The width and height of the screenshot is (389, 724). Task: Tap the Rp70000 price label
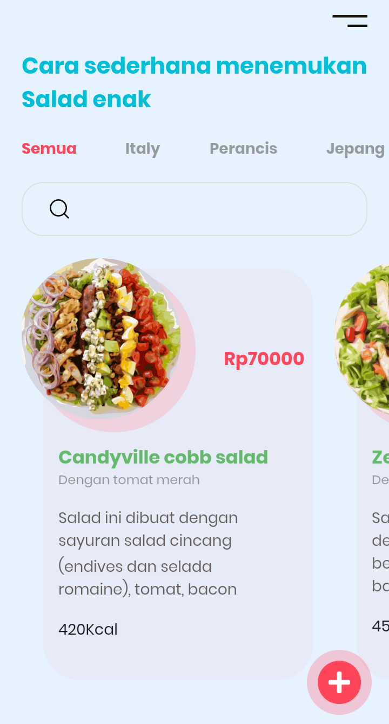tap(264, 358)
